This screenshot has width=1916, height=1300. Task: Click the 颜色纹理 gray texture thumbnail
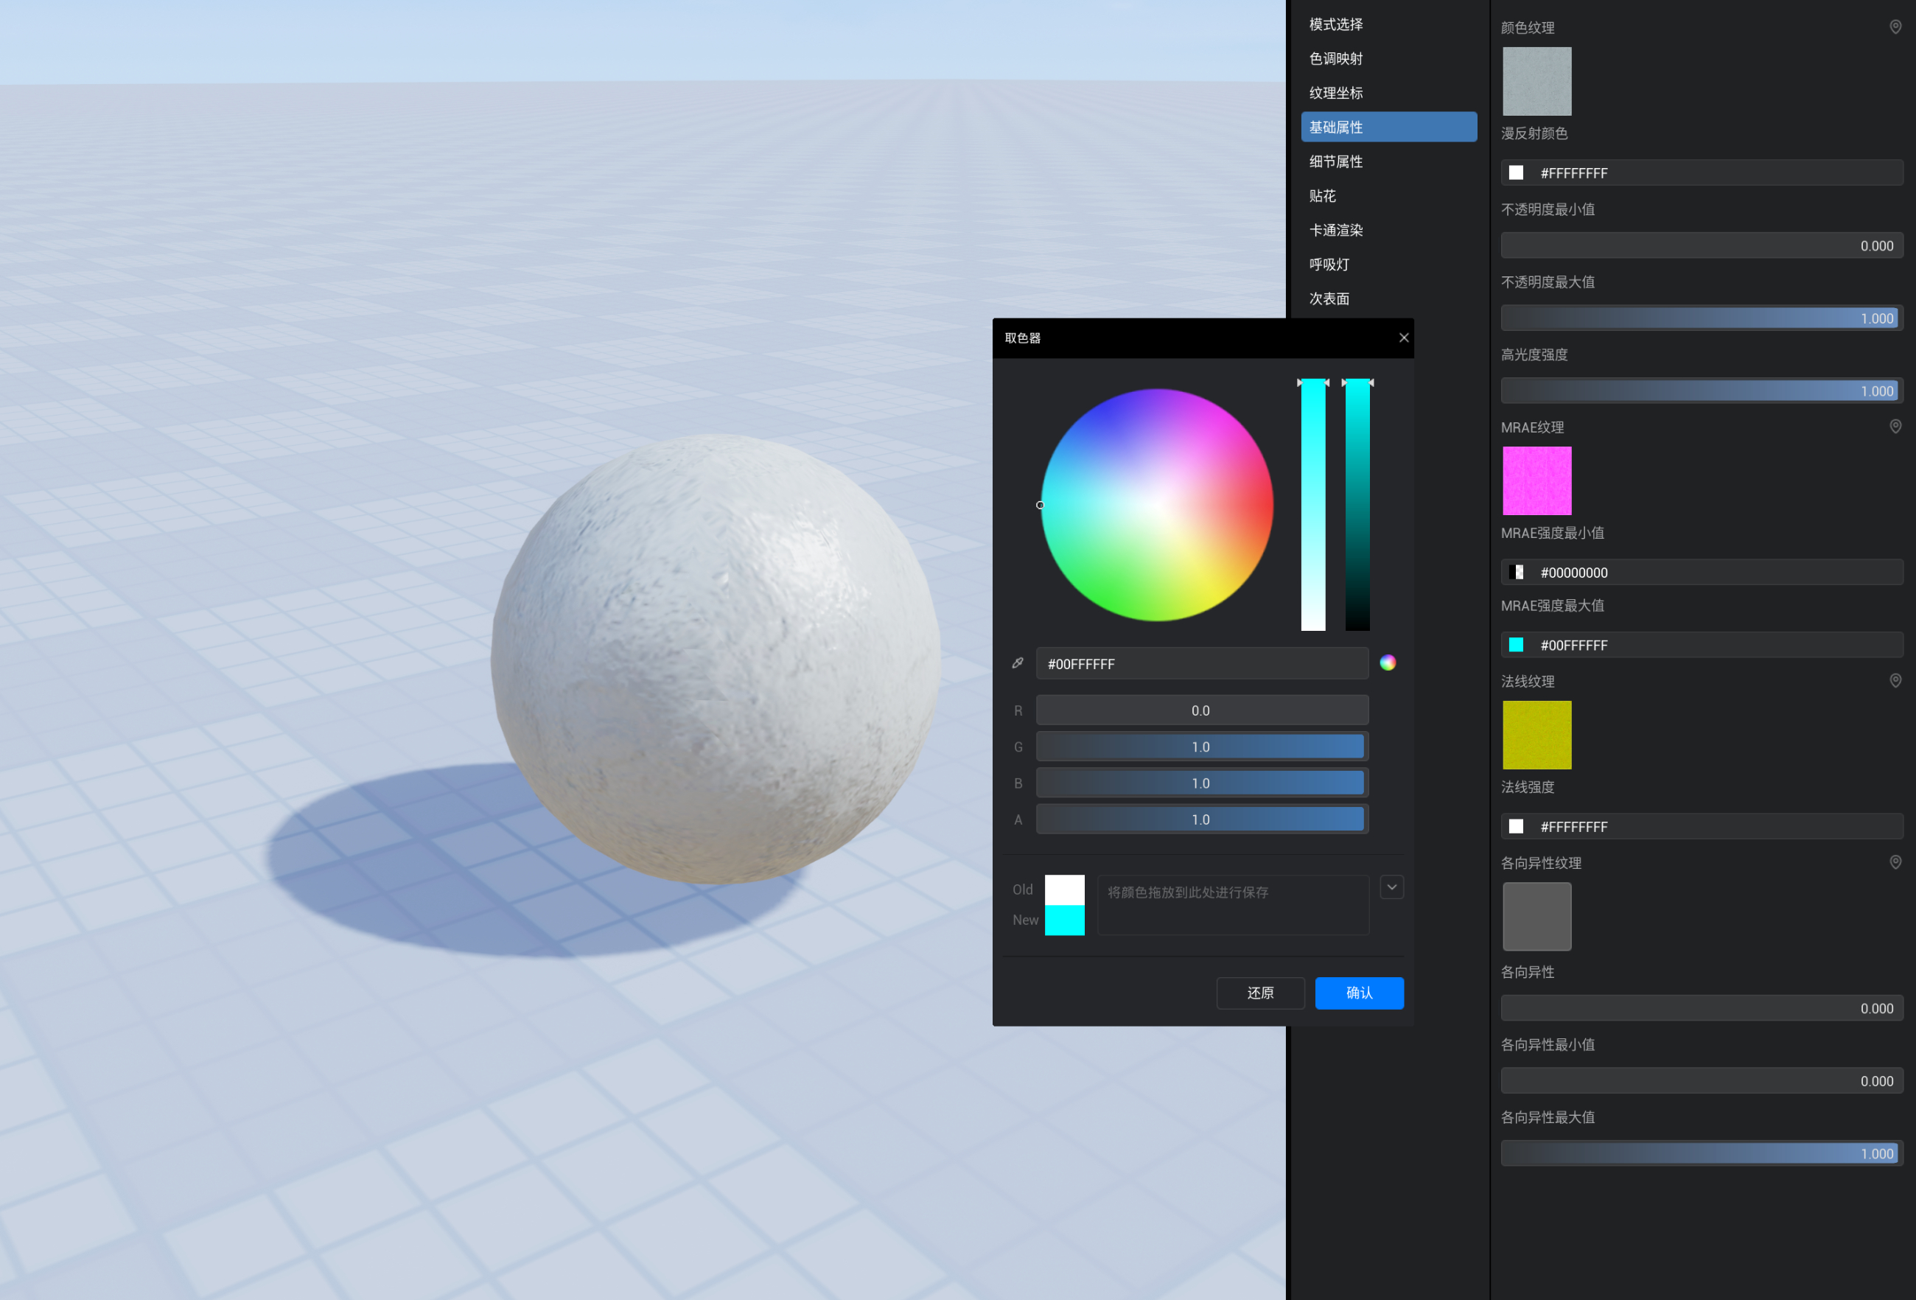coord(1536,81)
